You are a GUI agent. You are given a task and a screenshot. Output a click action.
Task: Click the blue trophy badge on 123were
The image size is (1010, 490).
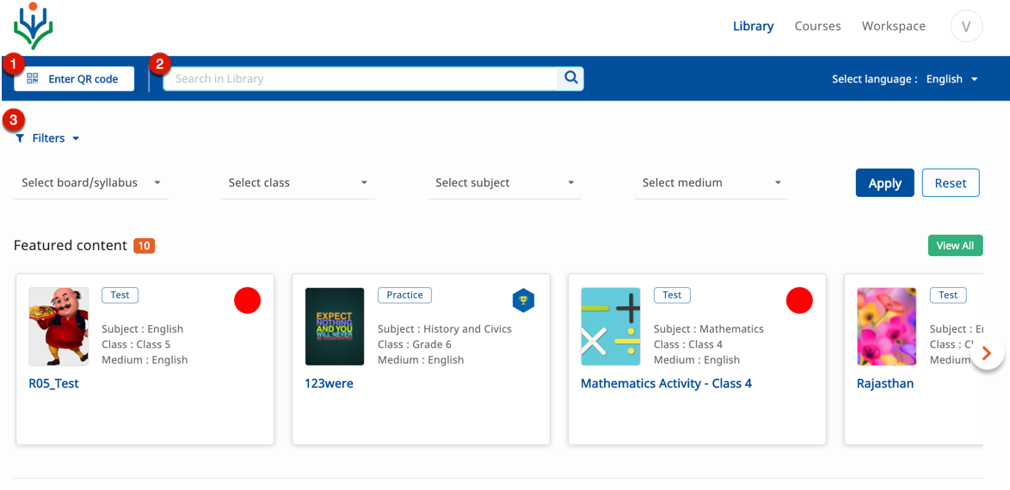(523, 300)
